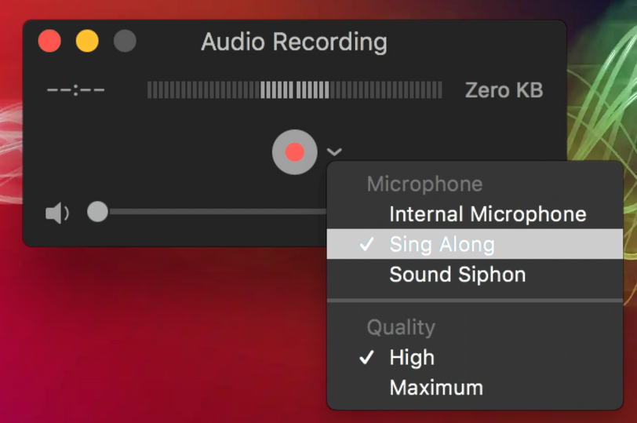Click the volume slider track
This screenshot has height=423, width=637.
tap(218, 212)
